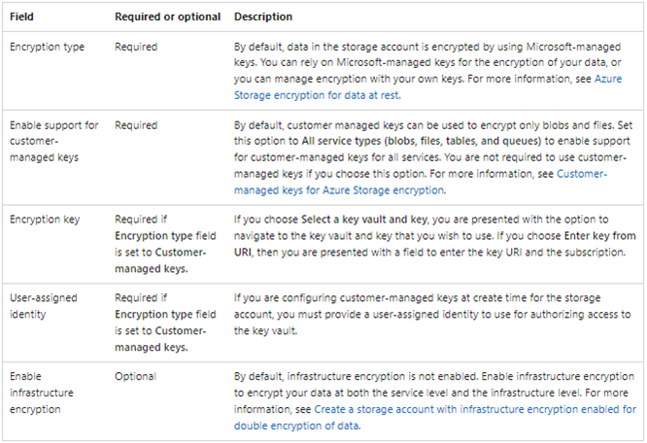Viewport: 647px width, 443px height.
Task: Select the Encryption type field cell
Action: point(47,46)
